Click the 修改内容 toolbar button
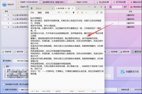 (x=18, y=52)
